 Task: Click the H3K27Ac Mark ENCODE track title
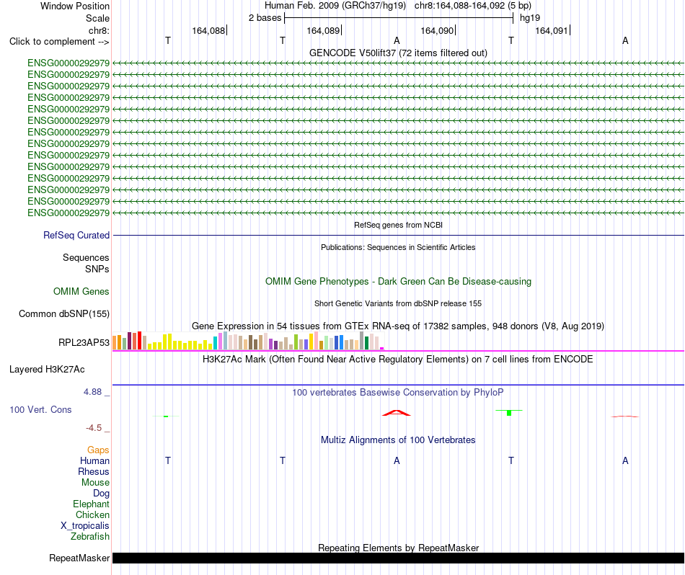398,360
